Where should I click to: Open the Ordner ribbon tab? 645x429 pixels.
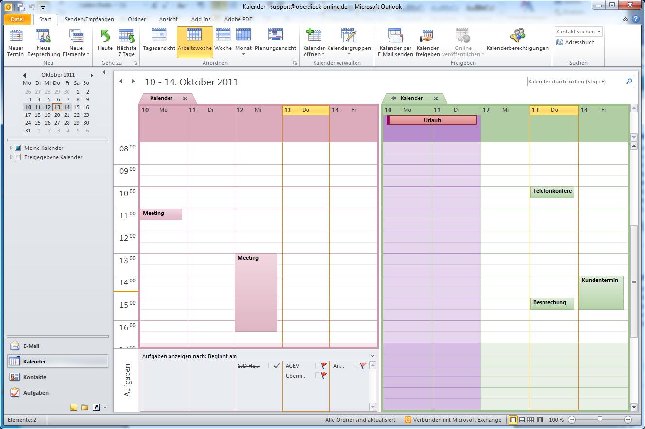pos(137,19)
